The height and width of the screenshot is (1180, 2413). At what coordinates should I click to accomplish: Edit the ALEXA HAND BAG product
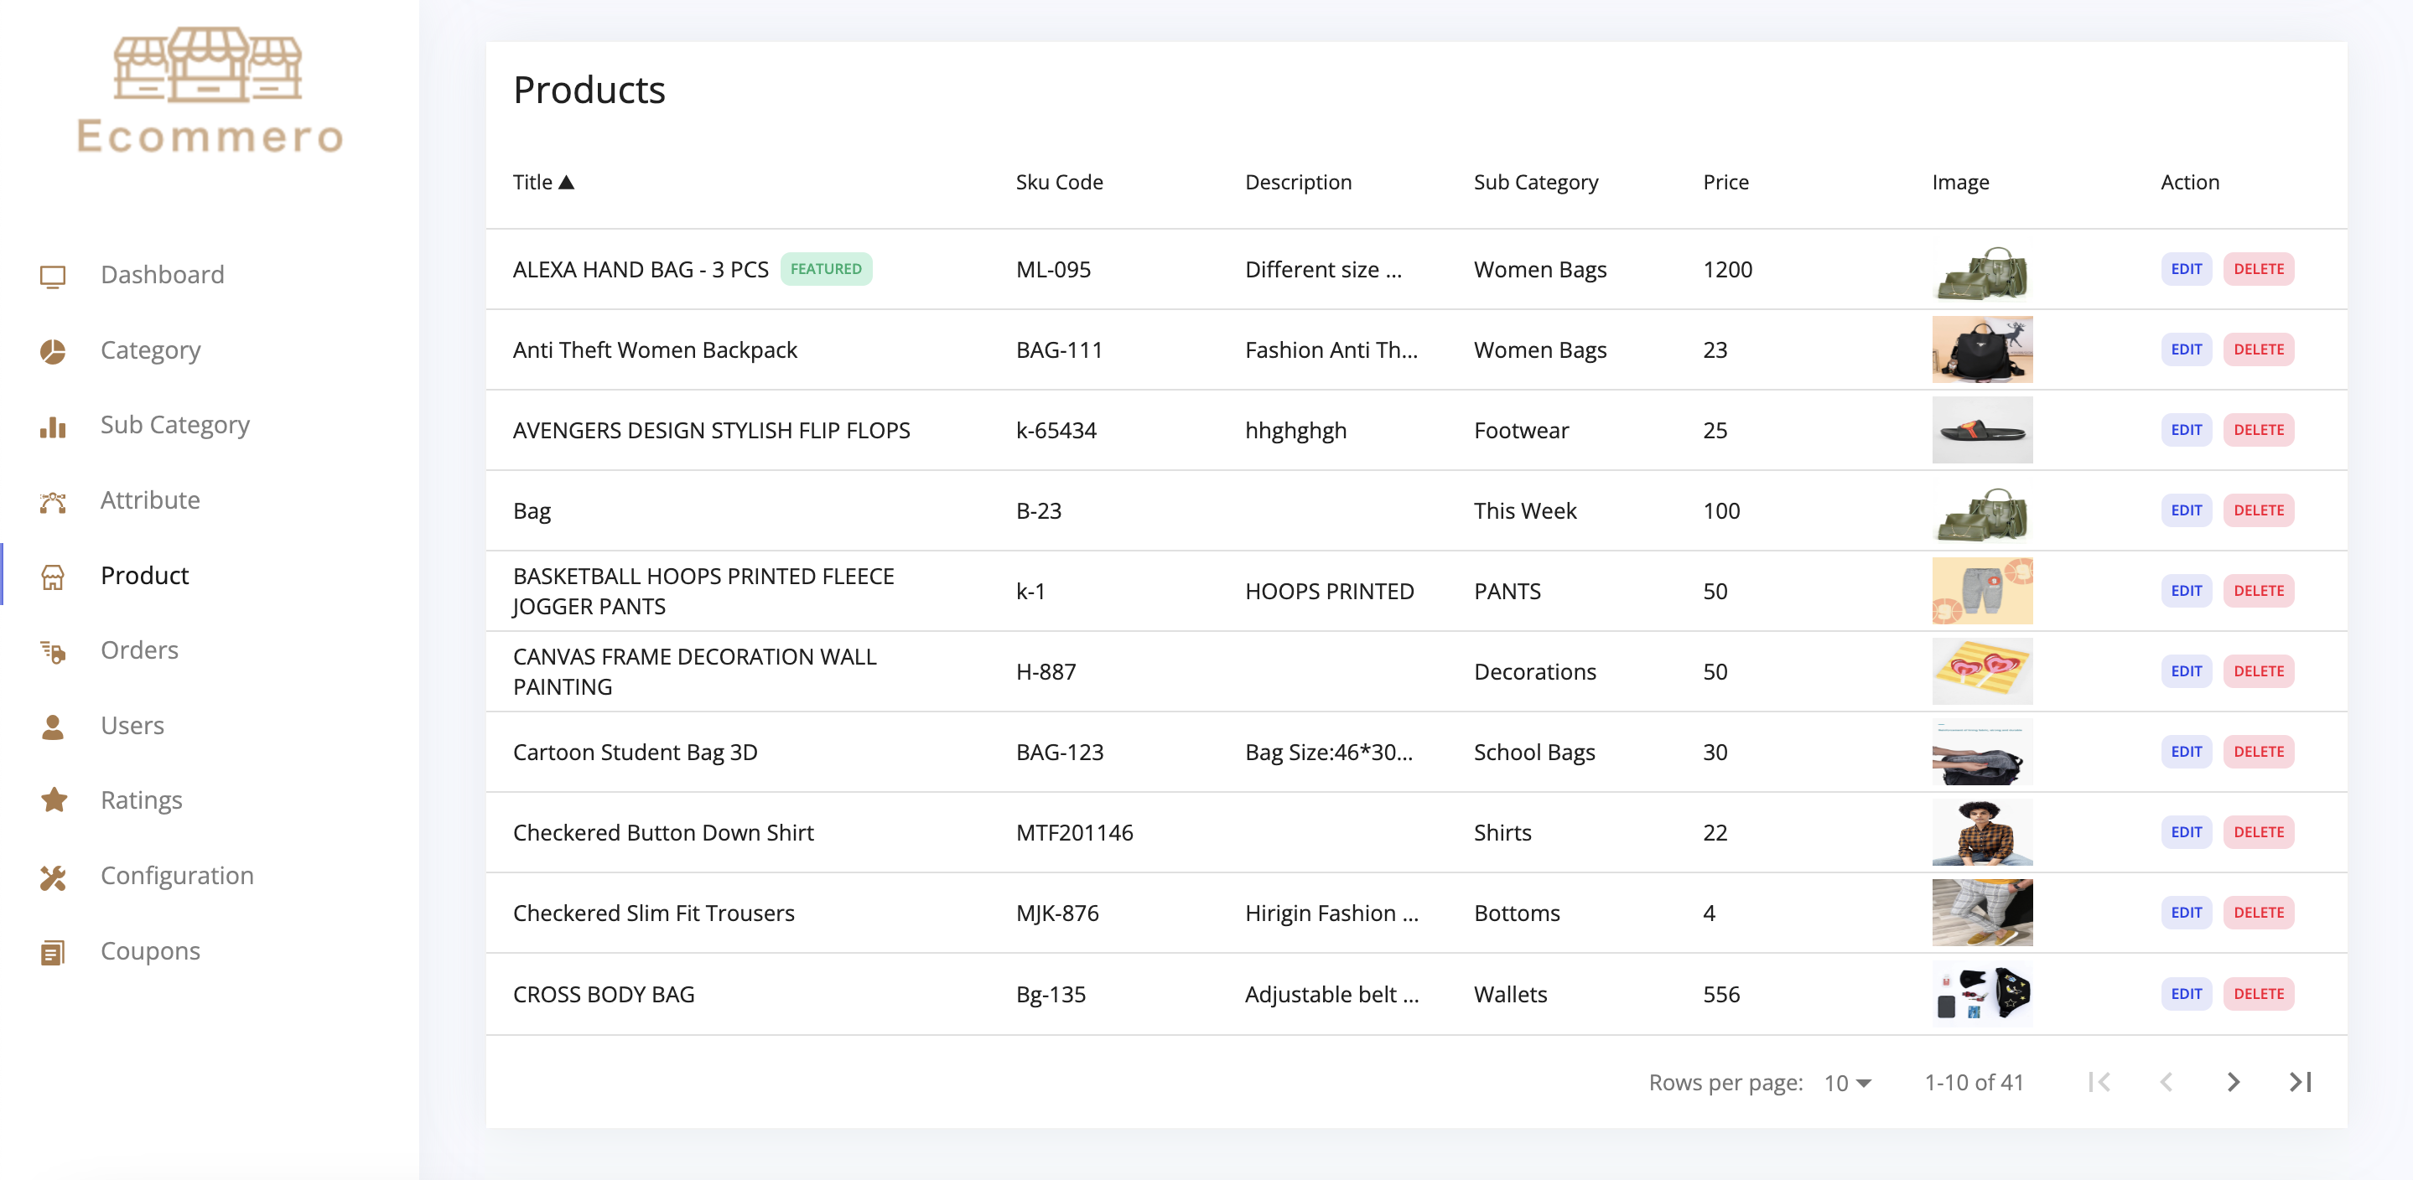click(2186, 269)
